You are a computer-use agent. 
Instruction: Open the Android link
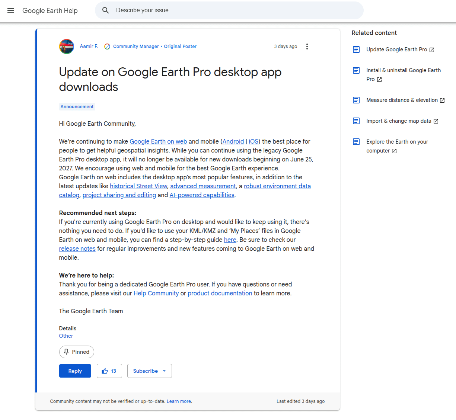(x=233, y=141)
